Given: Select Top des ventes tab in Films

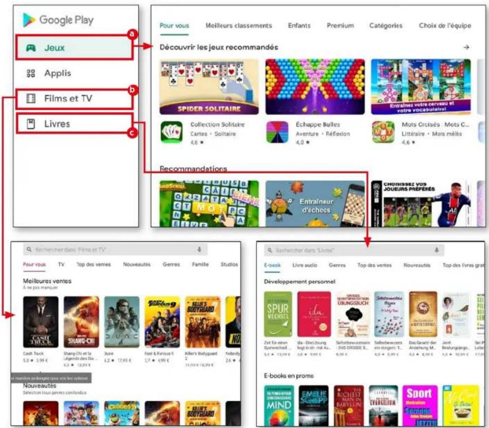Looking at the screenshot, I should click(x=94, y=264).
